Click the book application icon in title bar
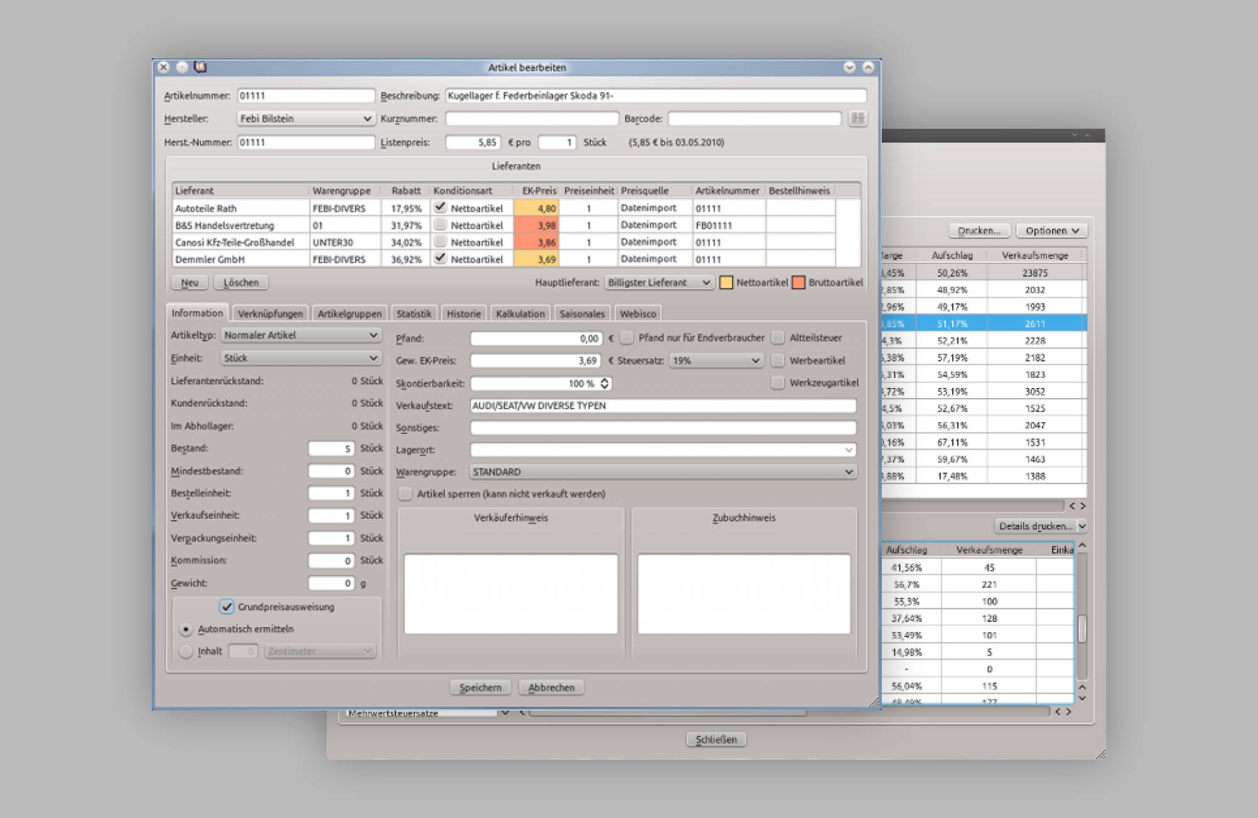This screenshot has width=1258, height=818. click(200, 67)
